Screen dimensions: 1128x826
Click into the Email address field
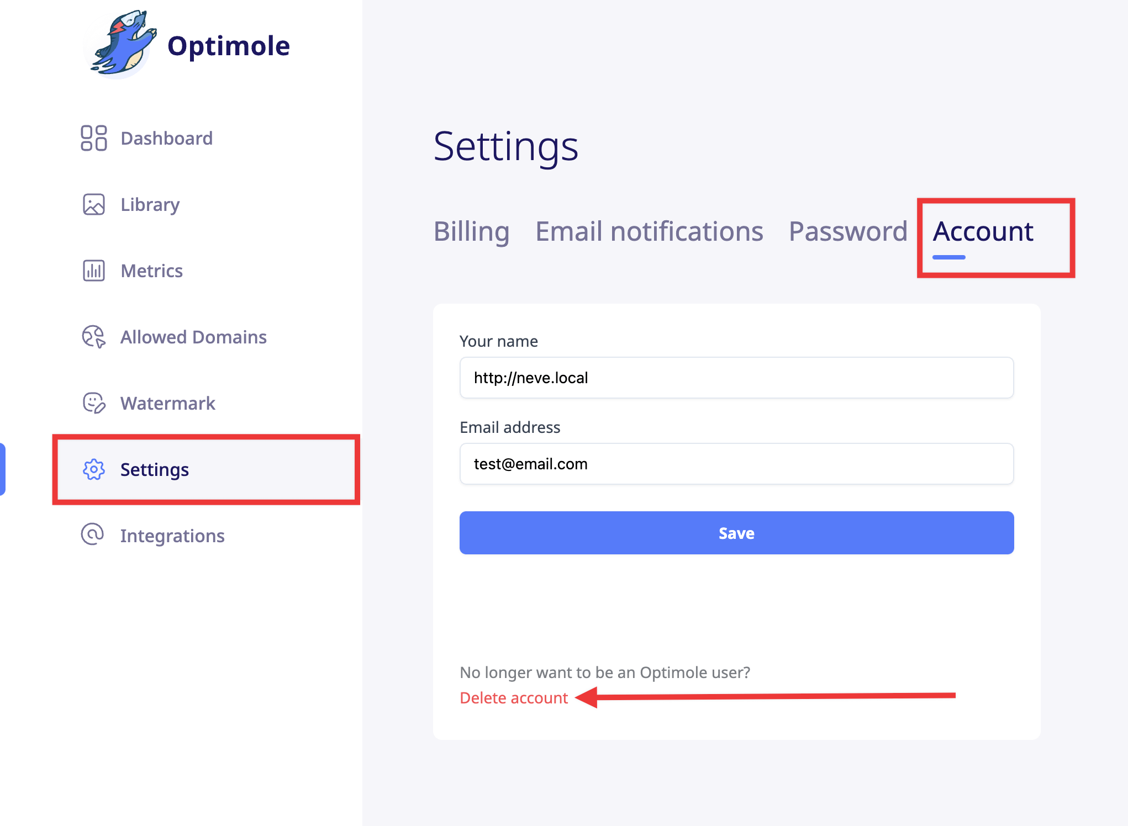736,464
